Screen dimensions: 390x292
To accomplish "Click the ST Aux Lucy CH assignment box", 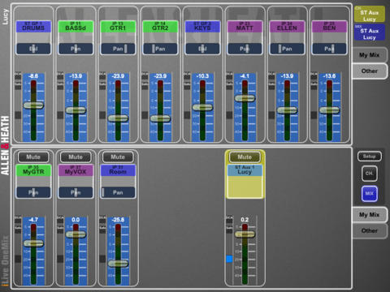I will (370, 14).
